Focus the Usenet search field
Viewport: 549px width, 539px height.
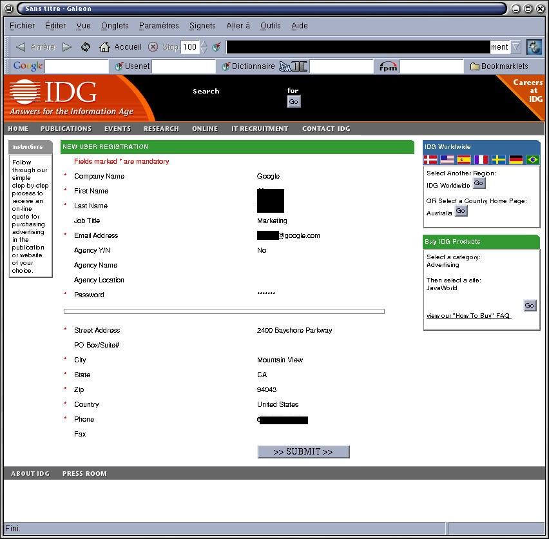point(184,66)
